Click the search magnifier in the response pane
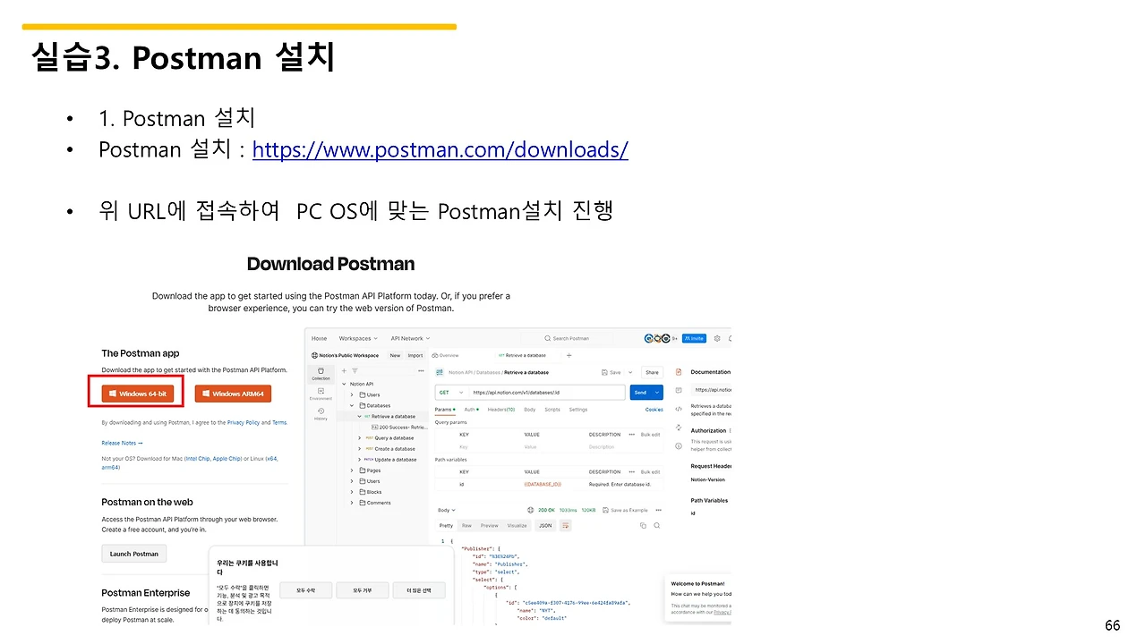 pos(656,525)
